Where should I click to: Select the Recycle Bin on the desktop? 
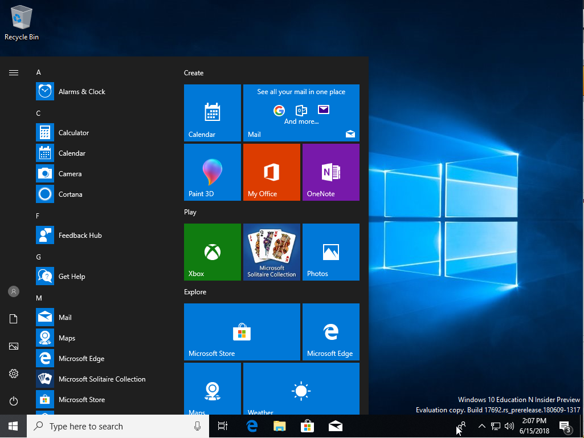(x=22, y=23)
